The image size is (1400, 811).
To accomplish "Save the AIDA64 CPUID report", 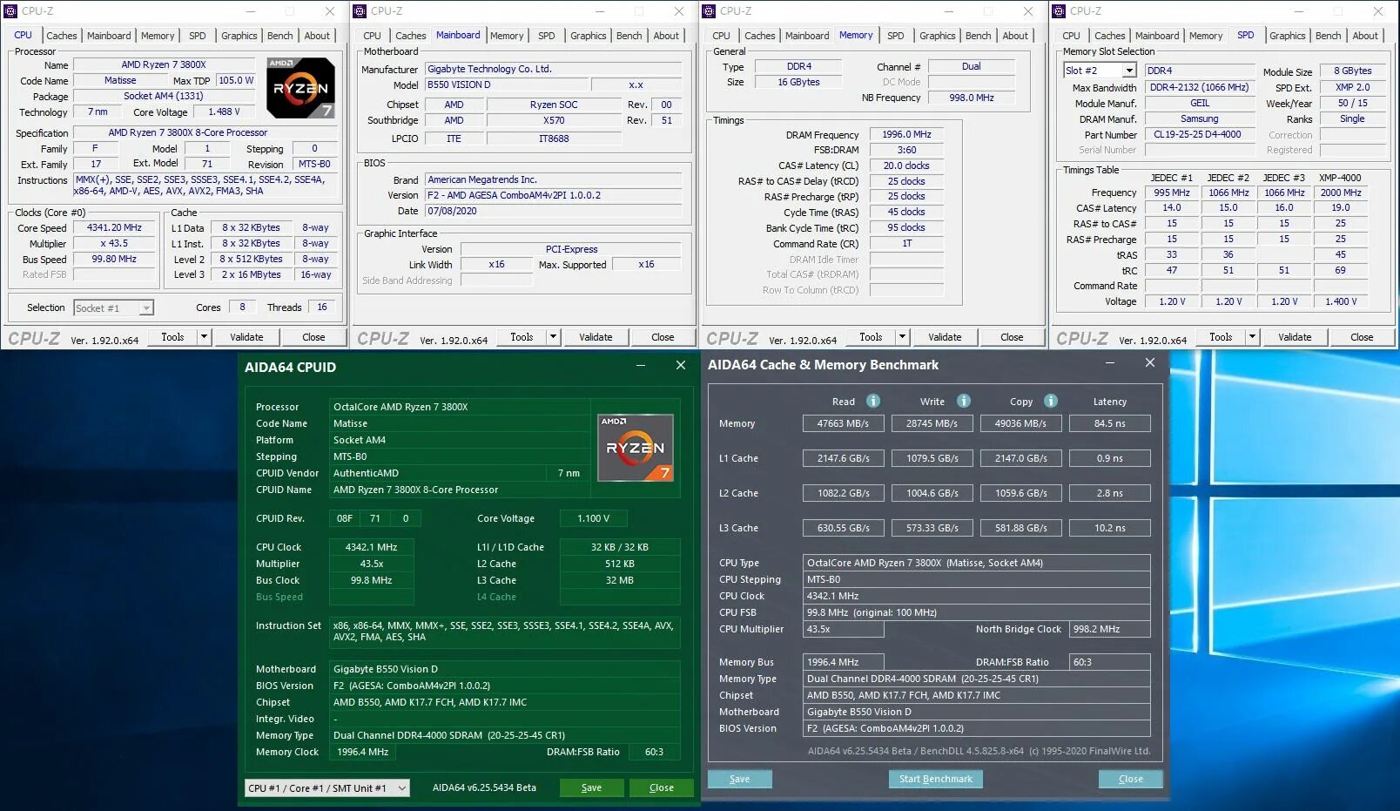I will 592,787.
